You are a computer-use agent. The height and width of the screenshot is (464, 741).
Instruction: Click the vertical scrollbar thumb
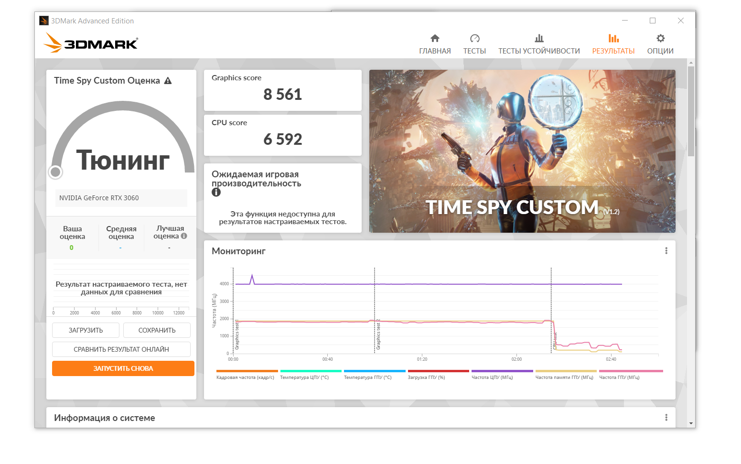(x=691, y=111)
